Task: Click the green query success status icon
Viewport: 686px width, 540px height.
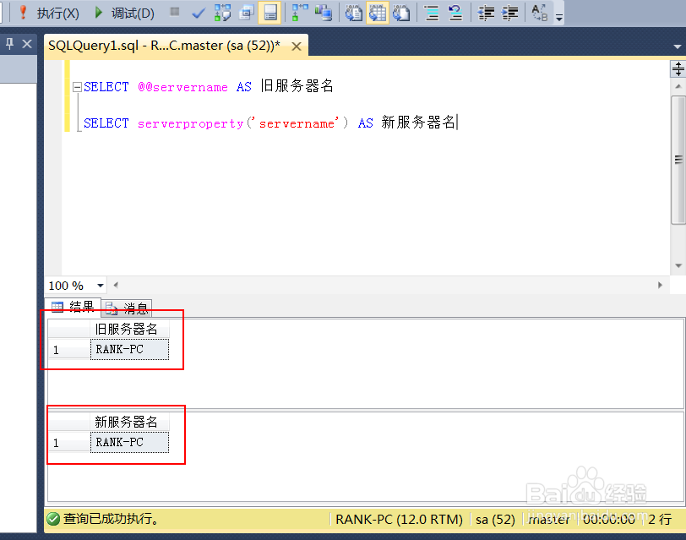Action: tap(53, 519)
